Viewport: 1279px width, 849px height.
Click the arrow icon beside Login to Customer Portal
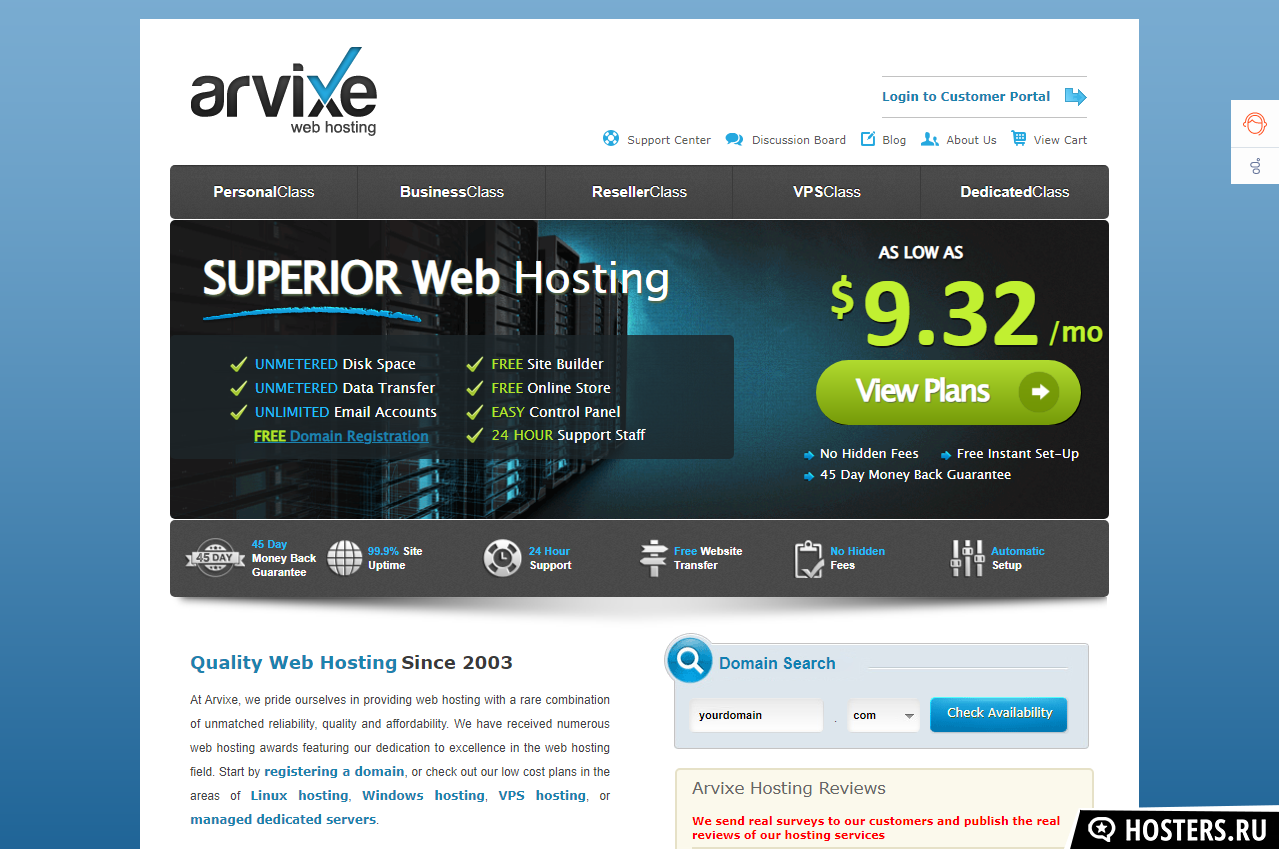coord(1075,97)
